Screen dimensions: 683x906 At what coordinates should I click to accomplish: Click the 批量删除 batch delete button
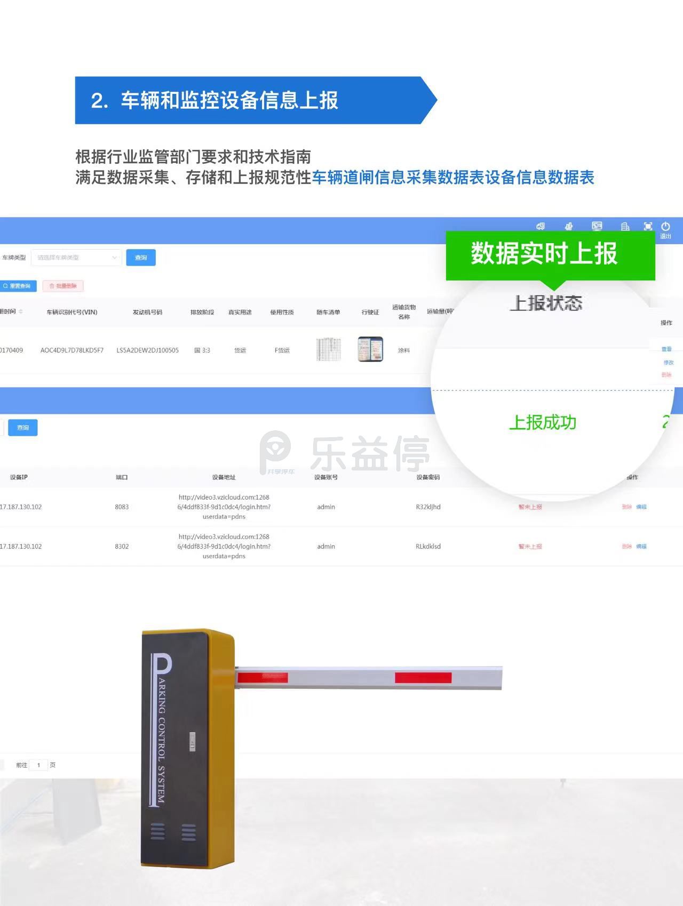point(63,286)
